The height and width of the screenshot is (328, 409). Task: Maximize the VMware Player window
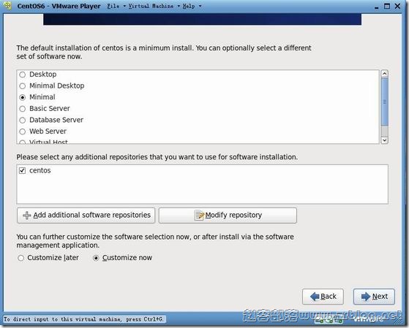(387, 6)
